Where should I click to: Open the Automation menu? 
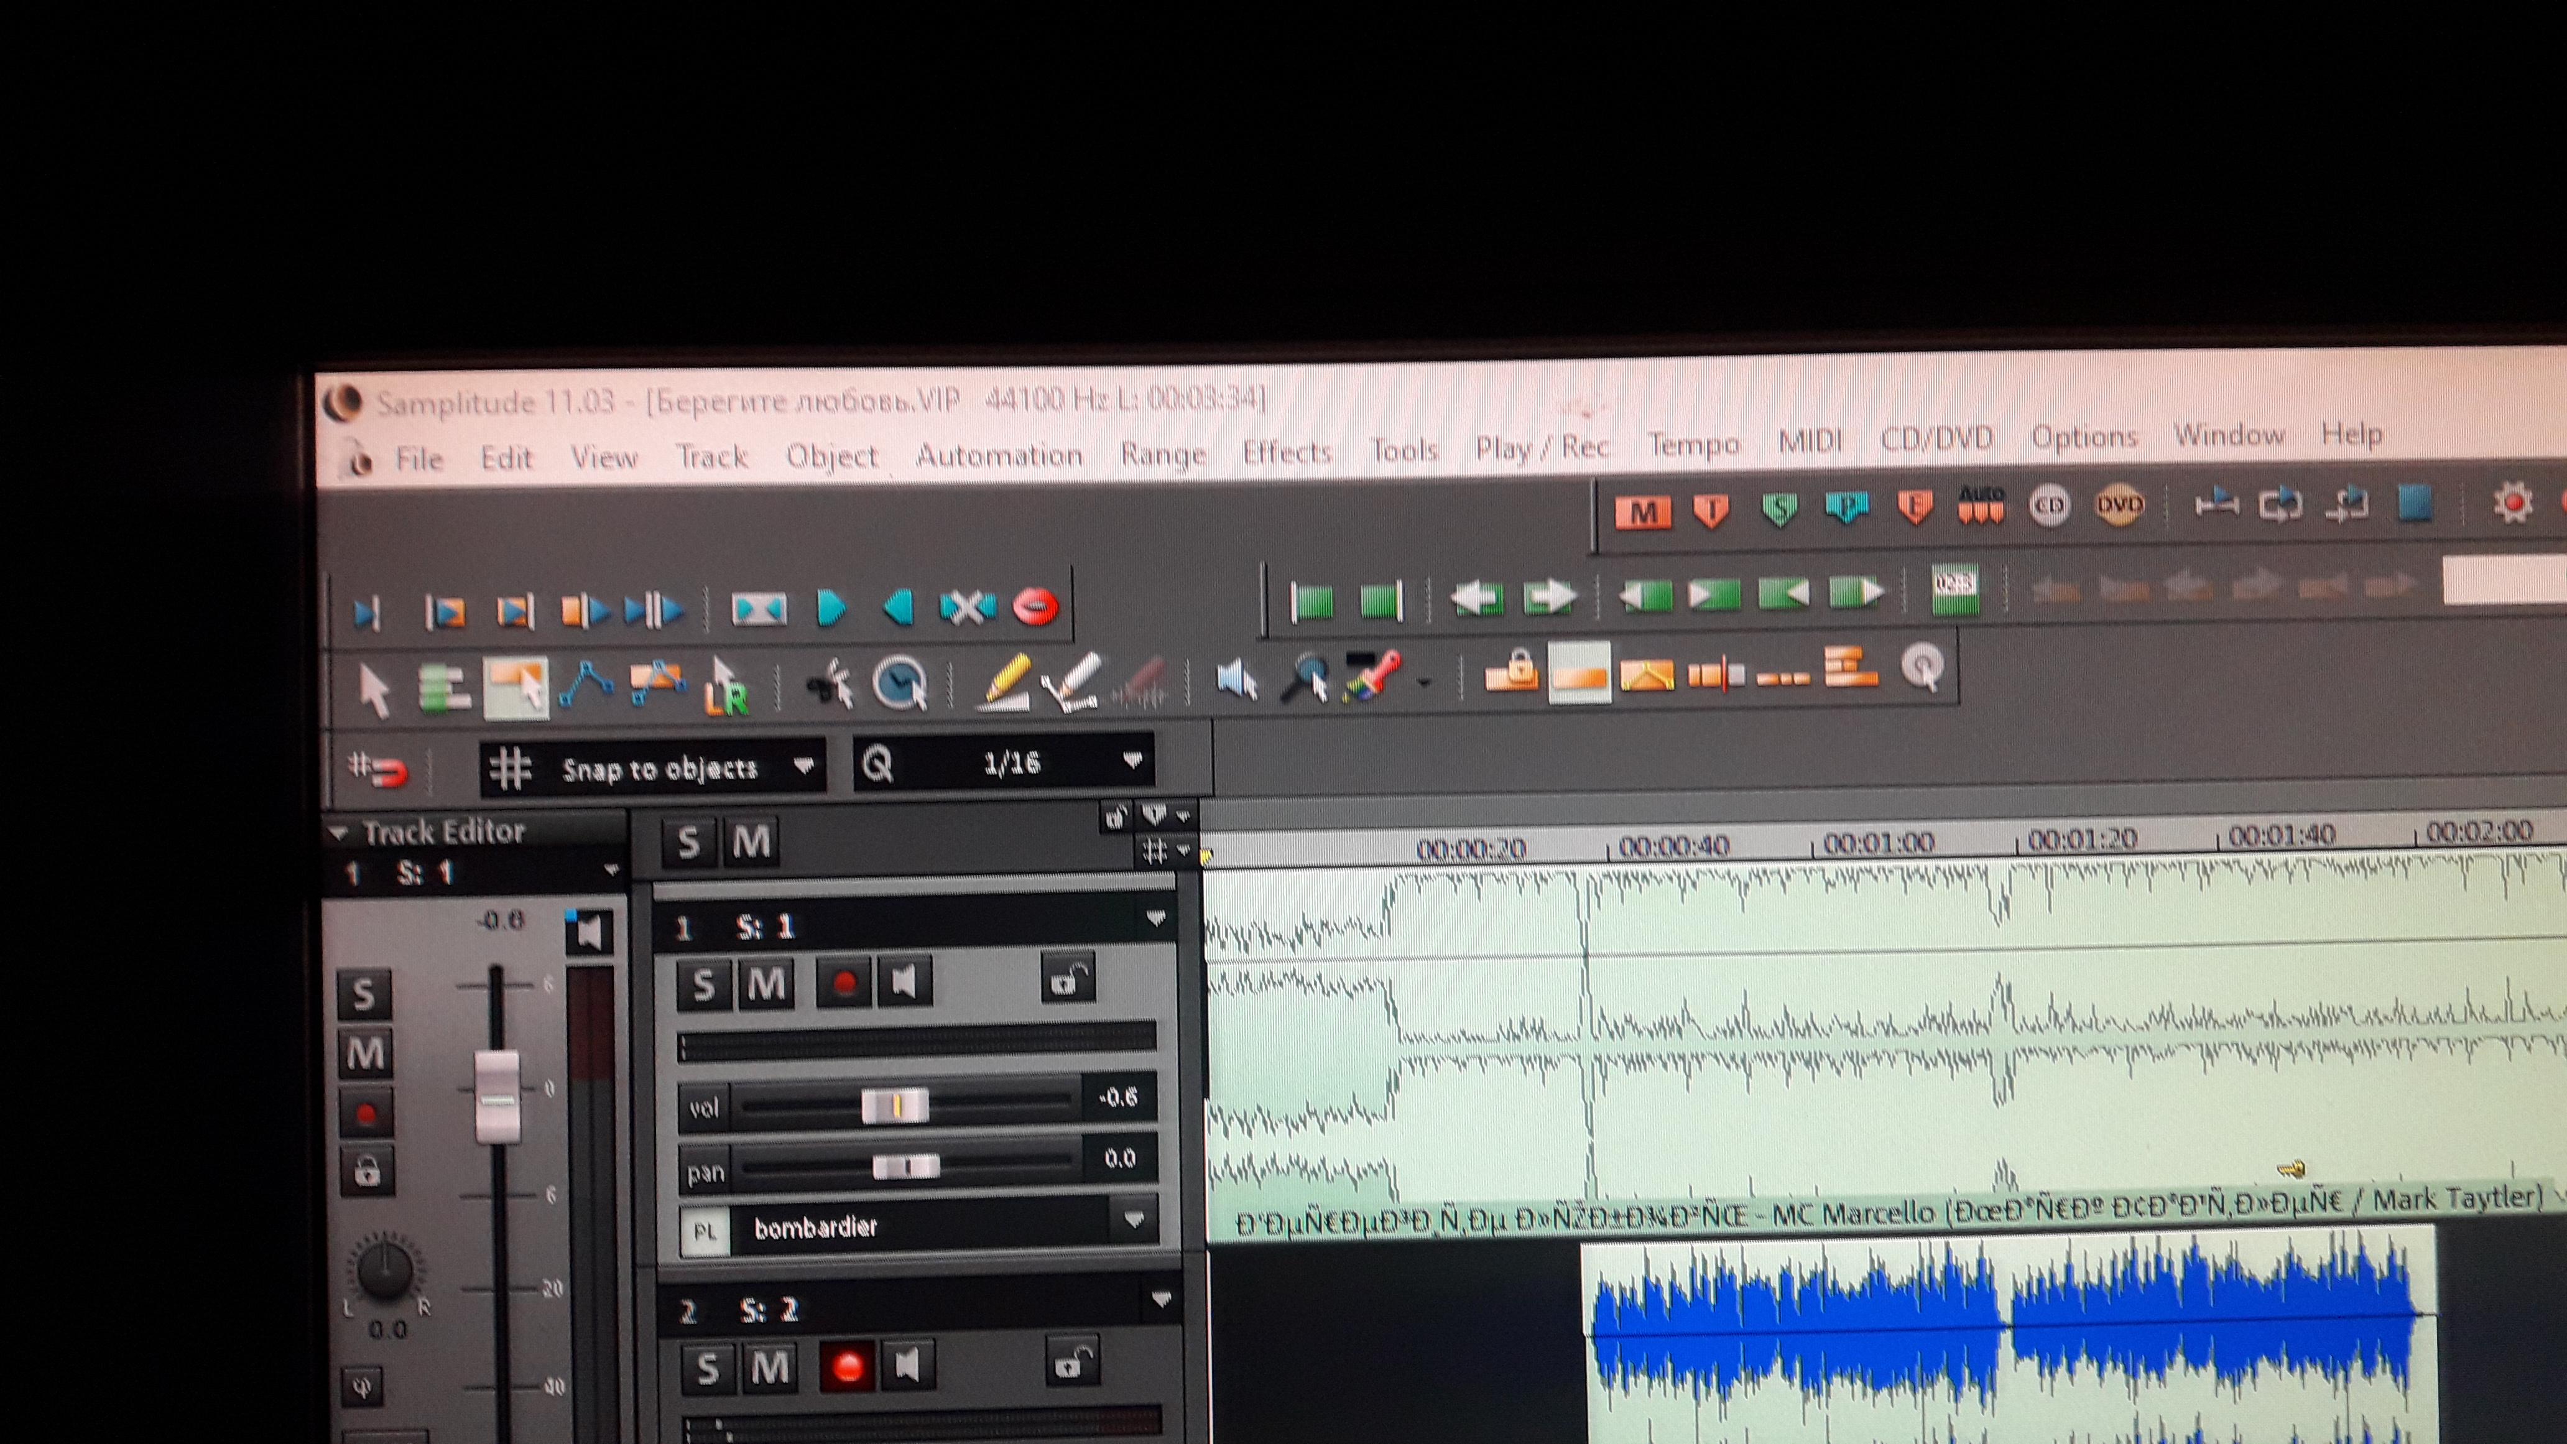(999, 456)
